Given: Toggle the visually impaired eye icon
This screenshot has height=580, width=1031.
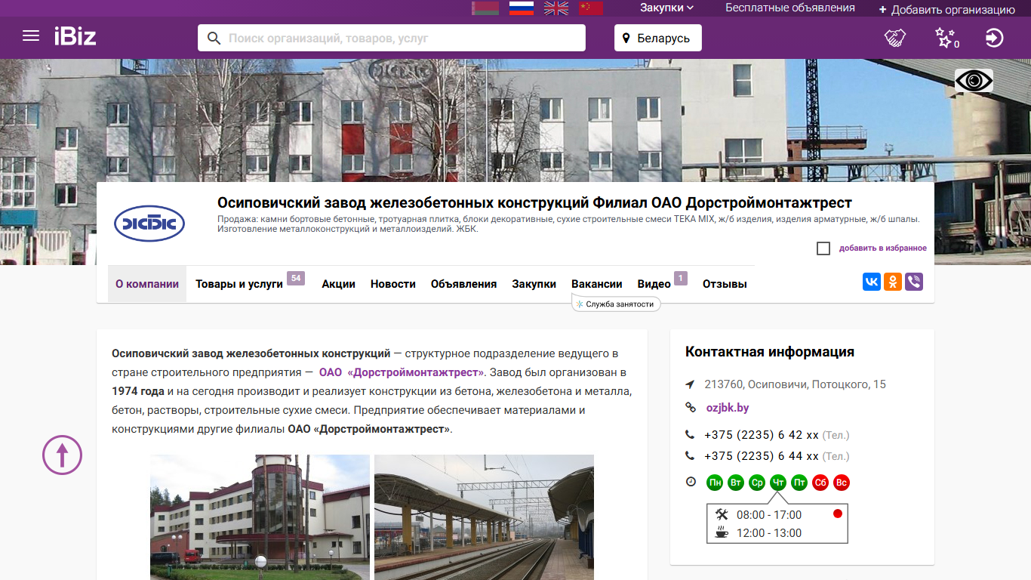Looking at the screenshot, I should 974,81.
